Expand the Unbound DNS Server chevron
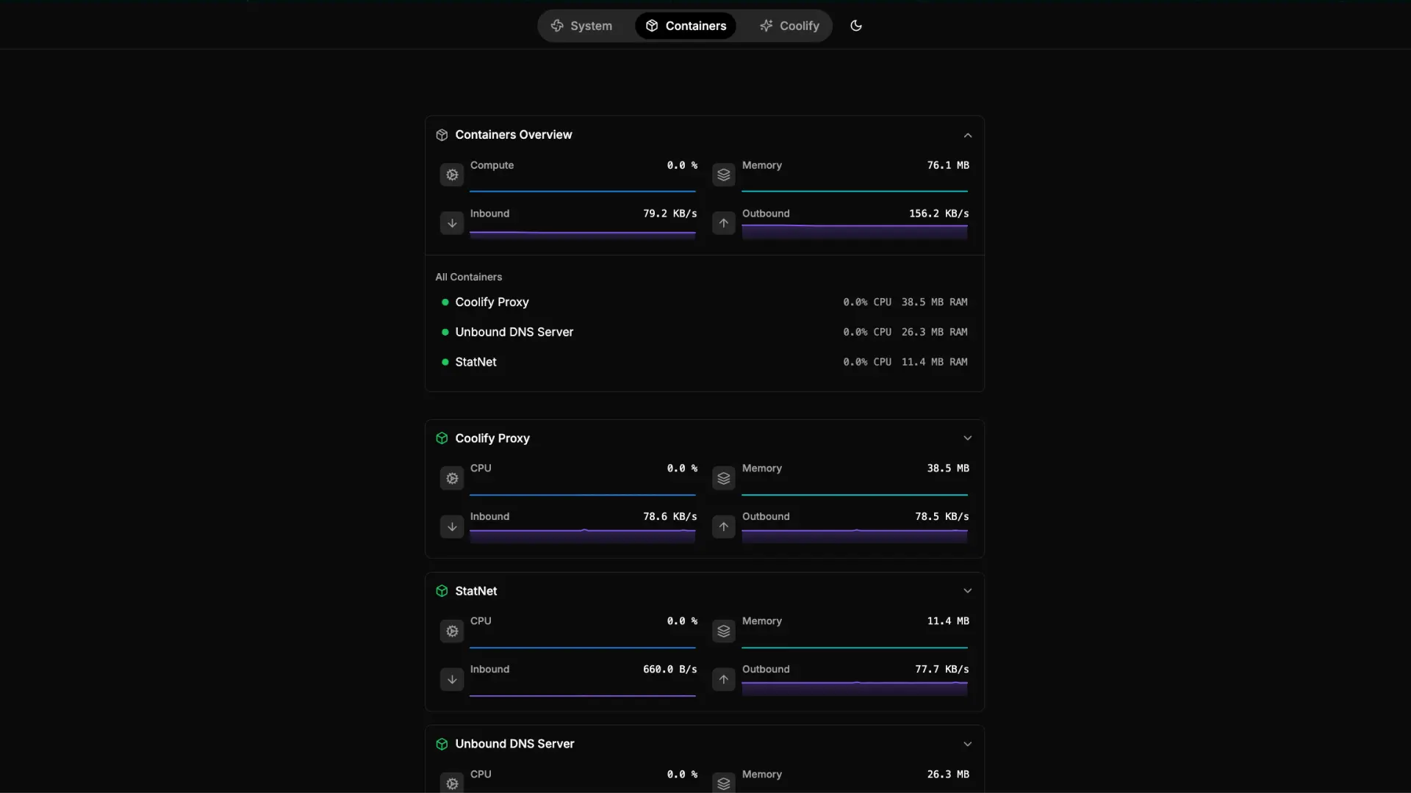Image resolution: width=1411 pixels, height=793 pixels. [x=967, y=744]
